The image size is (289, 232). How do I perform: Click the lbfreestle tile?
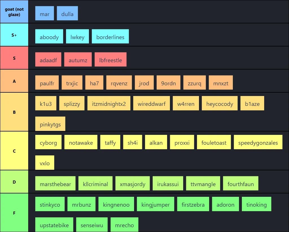tap(110, 59)
